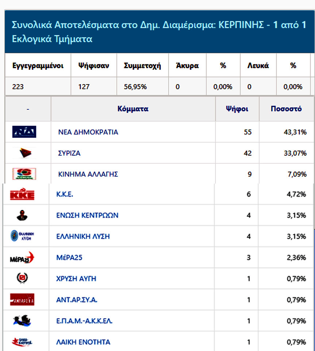The height and width of the screenshot is (351, 315).
Task: Click the red ΚΚΕ party logo
Action: tap(22, 194)
